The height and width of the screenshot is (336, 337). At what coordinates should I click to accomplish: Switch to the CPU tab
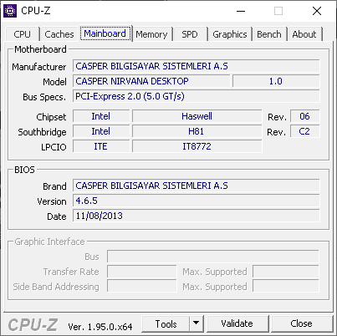point(22,34)
